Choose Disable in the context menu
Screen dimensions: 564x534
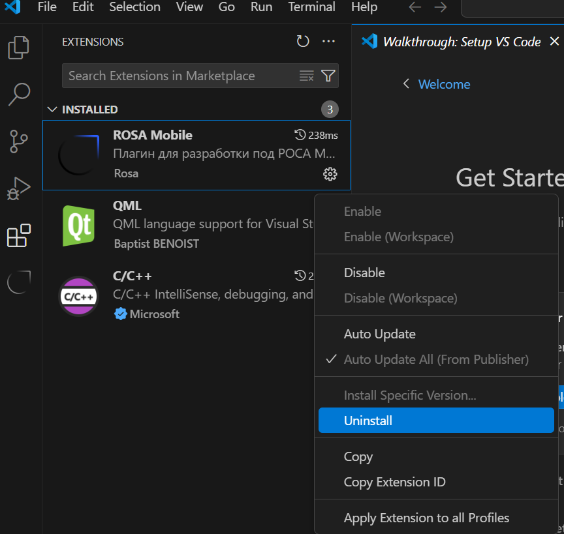[364, 273]
